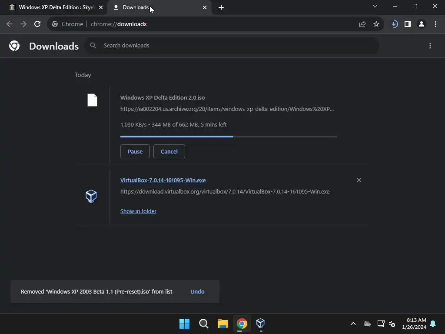445x334 pixels.
Task: Open VirtualBox-7.0.14-161095-Win.exe file link
Action: tap(163, 180)
